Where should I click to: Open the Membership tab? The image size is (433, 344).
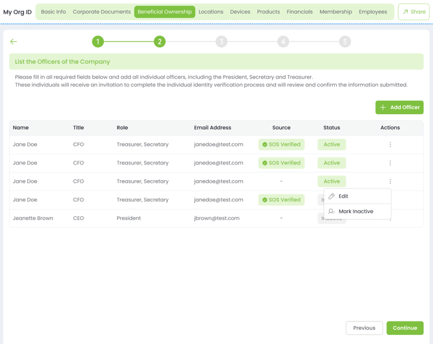[336, 12]
